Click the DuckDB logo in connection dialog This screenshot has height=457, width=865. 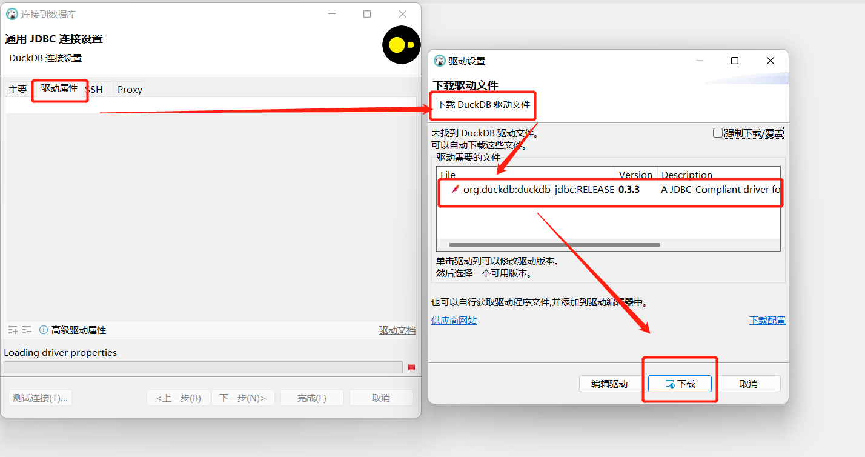402,45
